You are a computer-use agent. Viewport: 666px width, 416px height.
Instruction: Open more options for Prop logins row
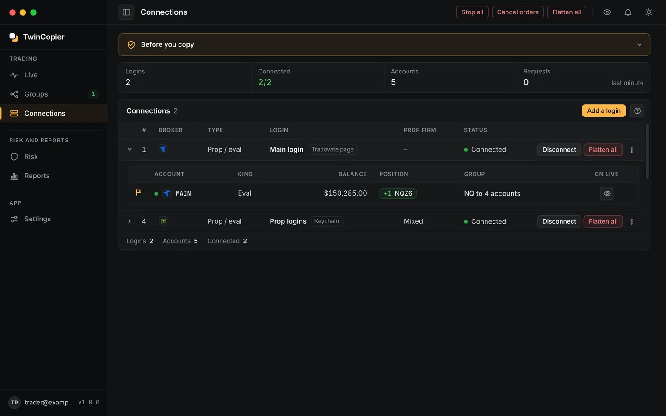point(631,221)
